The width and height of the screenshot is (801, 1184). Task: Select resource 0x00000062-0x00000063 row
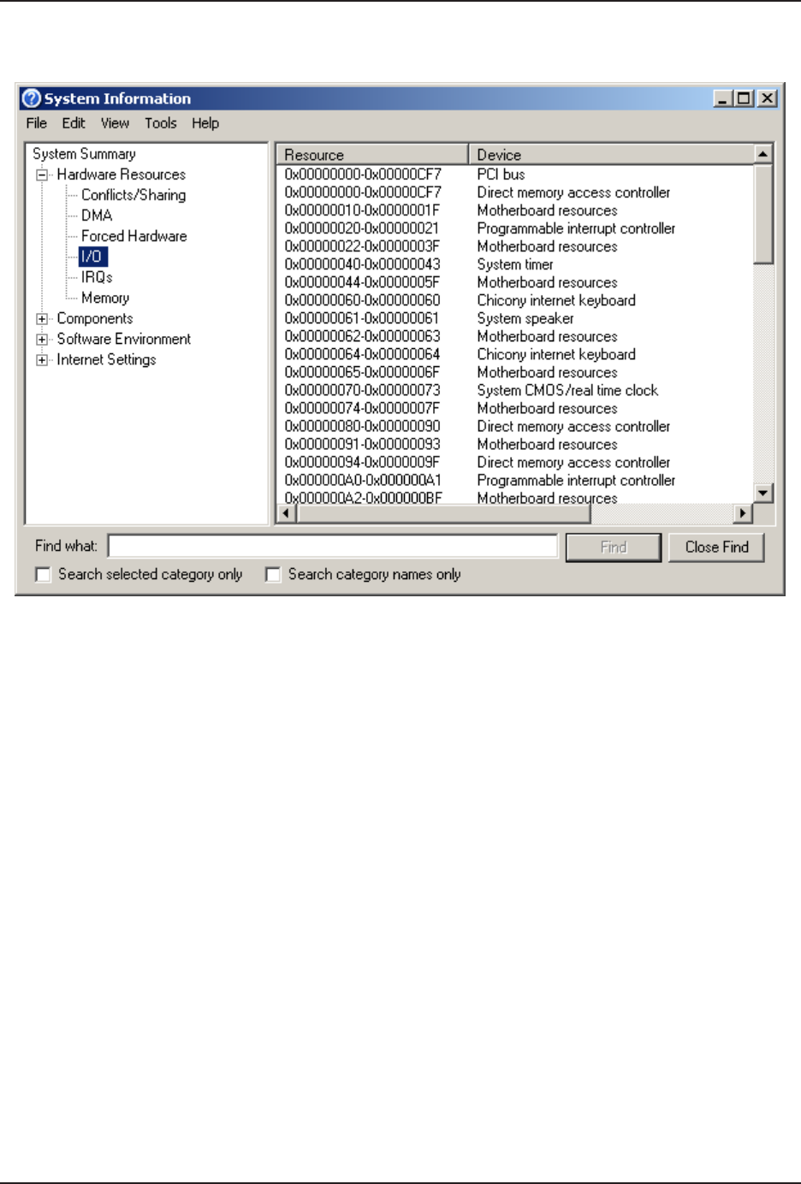[515, 336]
